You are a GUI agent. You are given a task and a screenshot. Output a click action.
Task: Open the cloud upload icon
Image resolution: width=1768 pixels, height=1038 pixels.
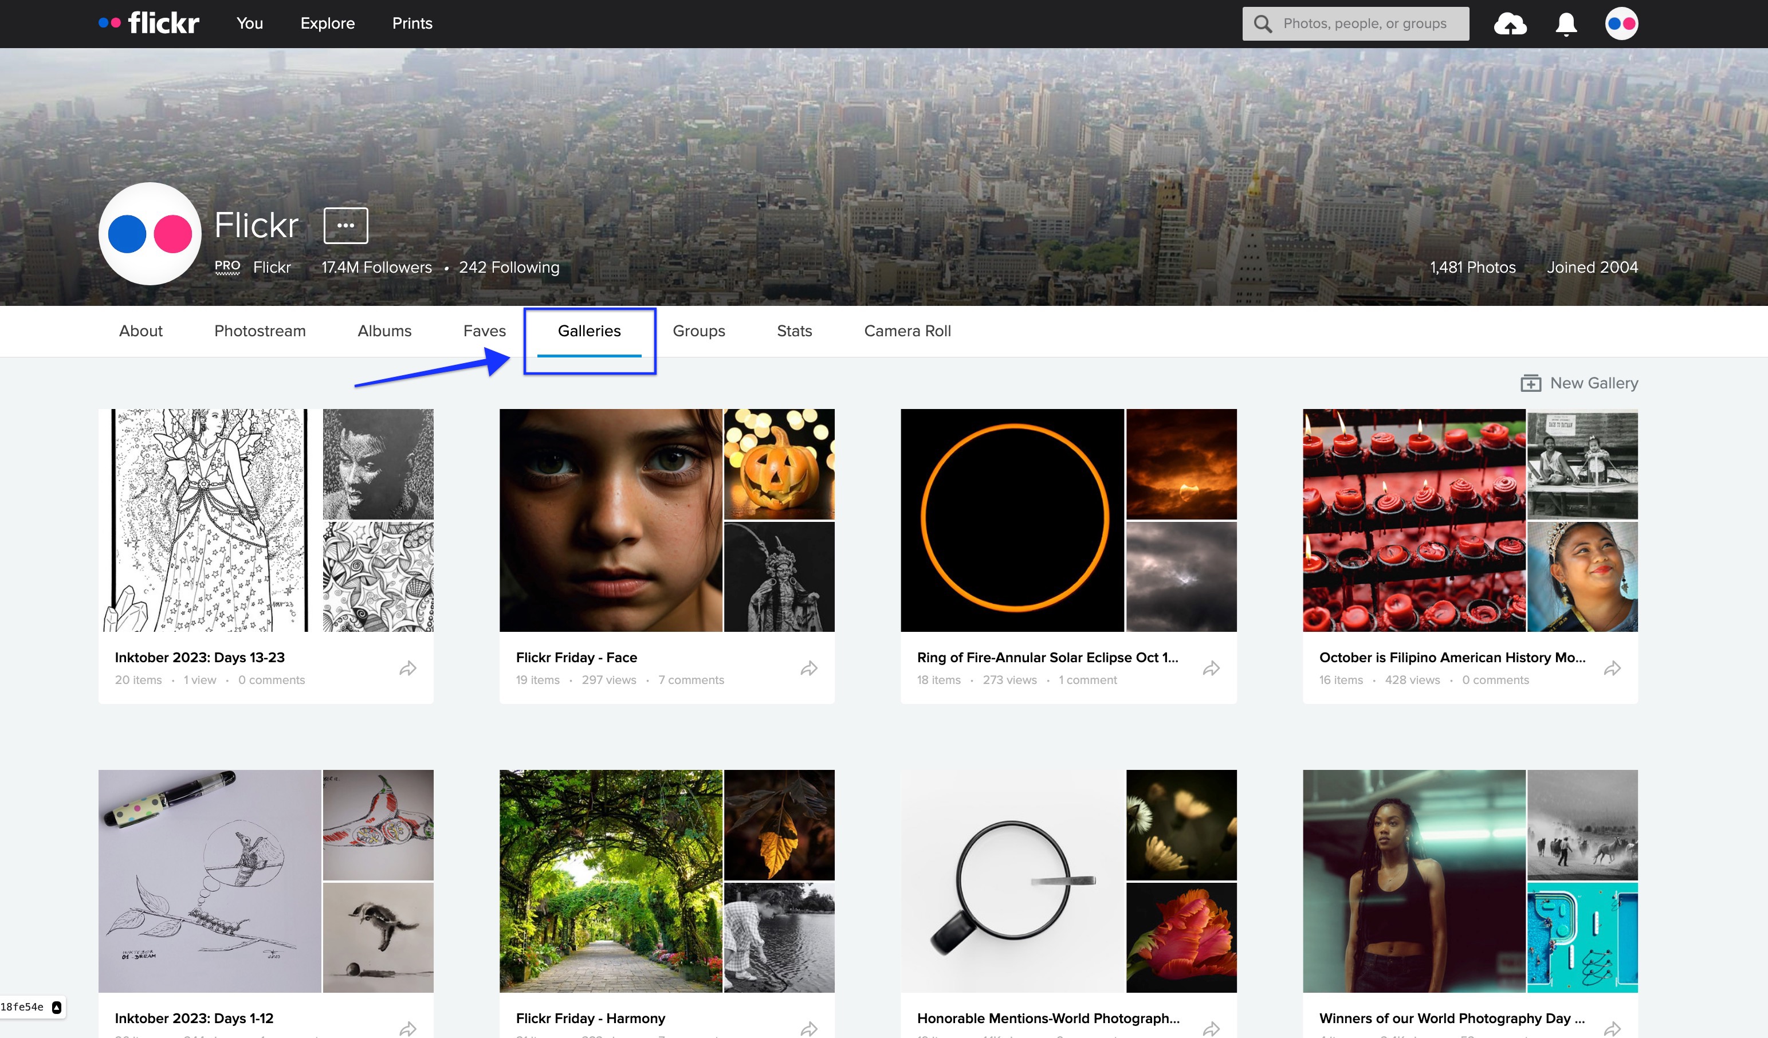pos(1510,23)
